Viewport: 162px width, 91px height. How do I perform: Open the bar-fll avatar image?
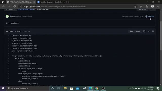(7, 16)
